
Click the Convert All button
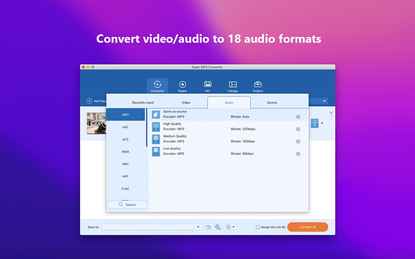[x=308, y=227]
